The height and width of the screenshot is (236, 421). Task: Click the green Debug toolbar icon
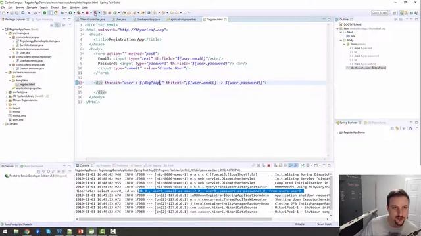(62, 13)
